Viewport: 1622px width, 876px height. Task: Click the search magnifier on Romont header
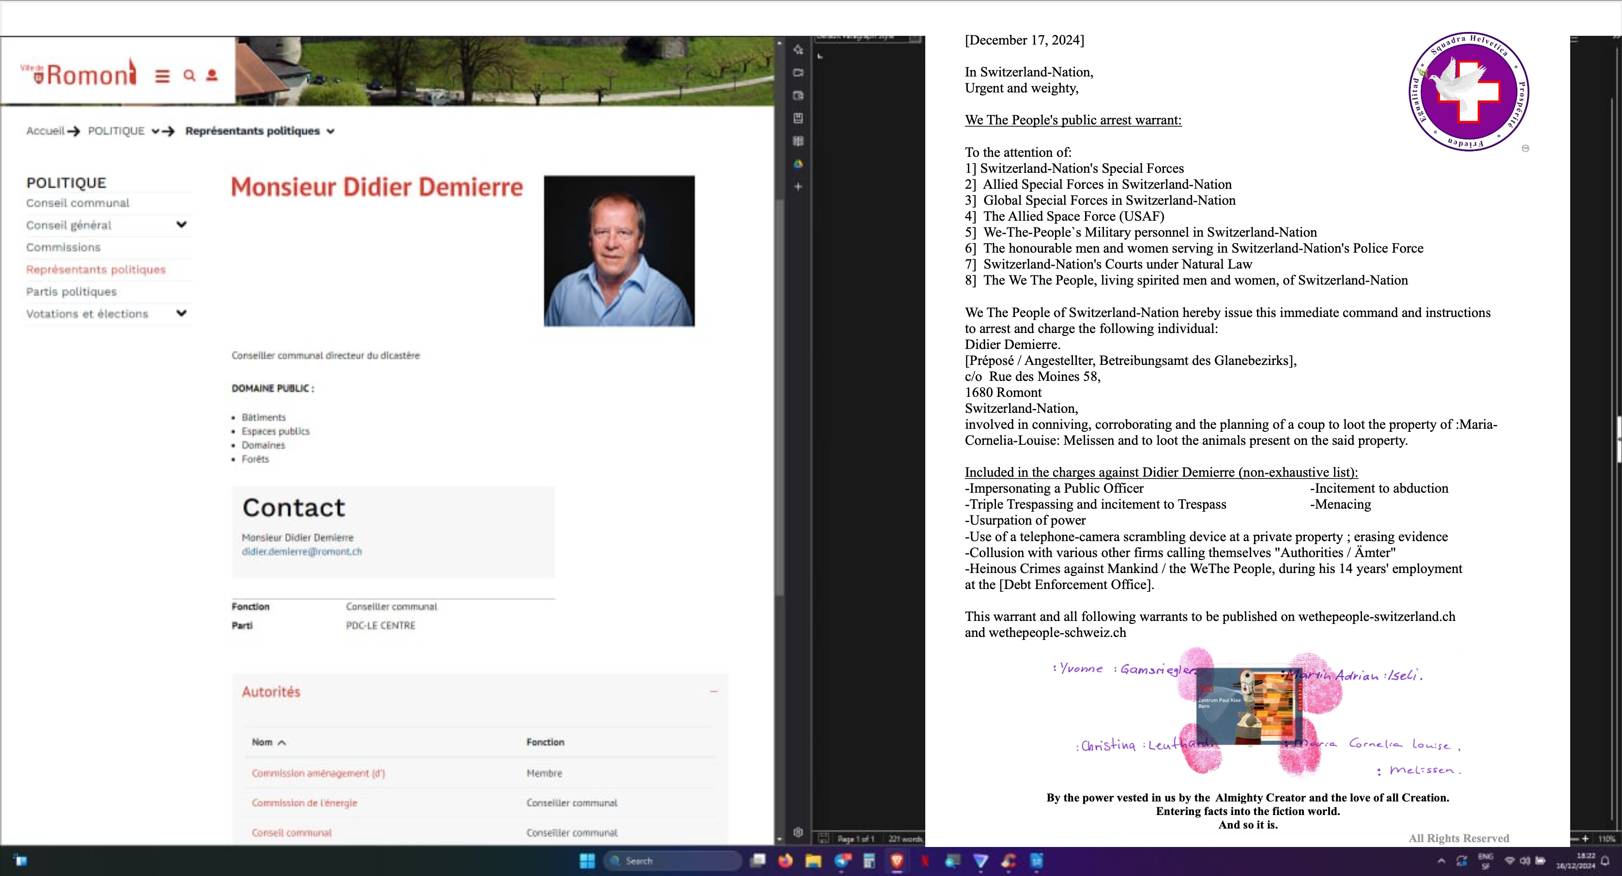[x=189, y=76]
